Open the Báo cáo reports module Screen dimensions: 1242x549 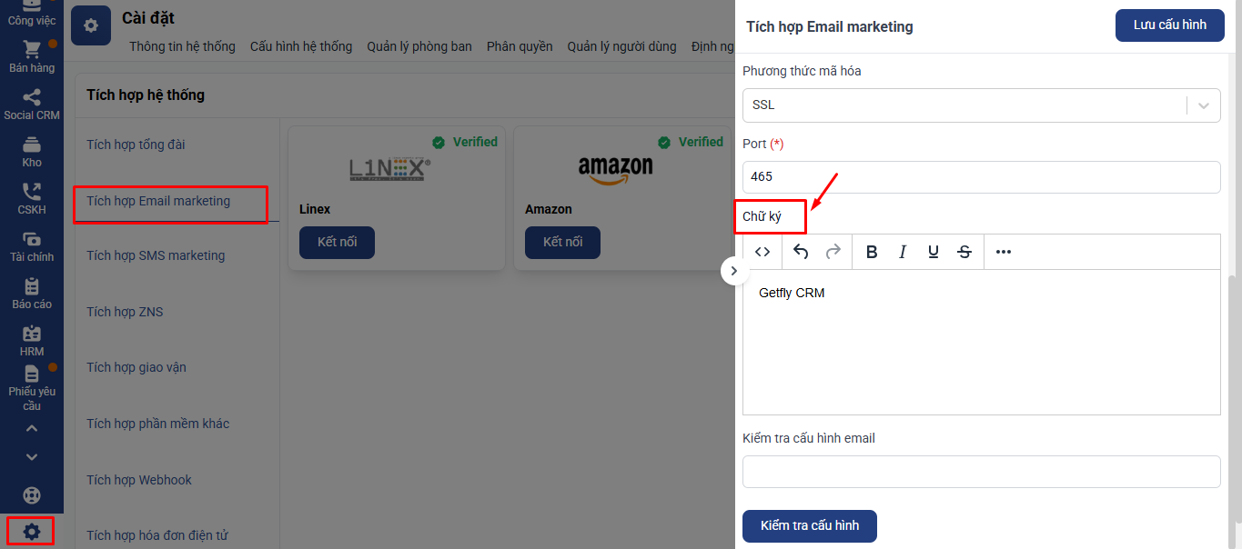click(32, 294)
